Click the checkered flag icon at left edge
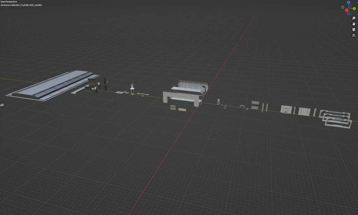358x215 pixels. click(x=2, y=105)
